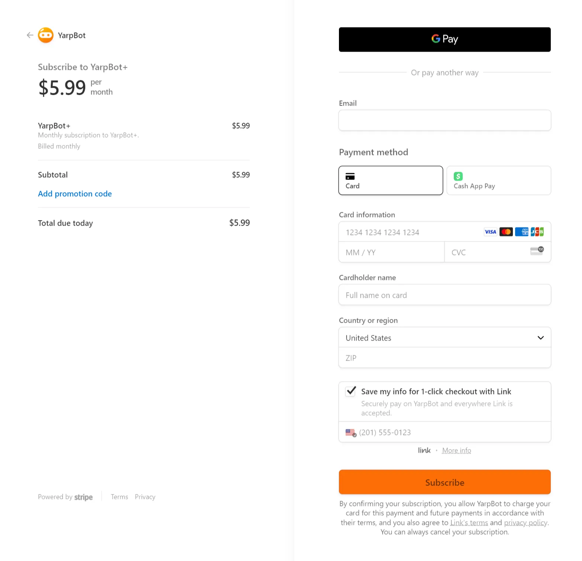
Task: Click the back arrow next to YarpBot
Action: [x=30, y=35]
